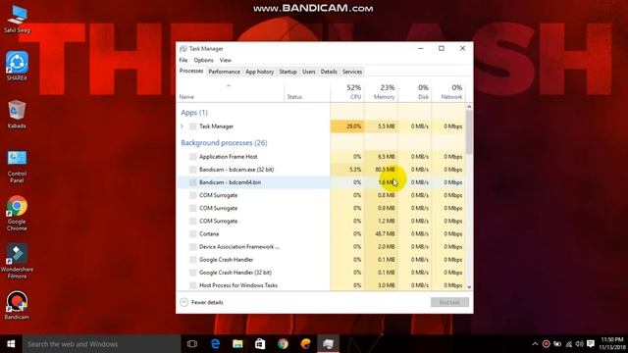Sort by the Network column header
The width and height of the screenshot is (628, 353).
point(448,92)
